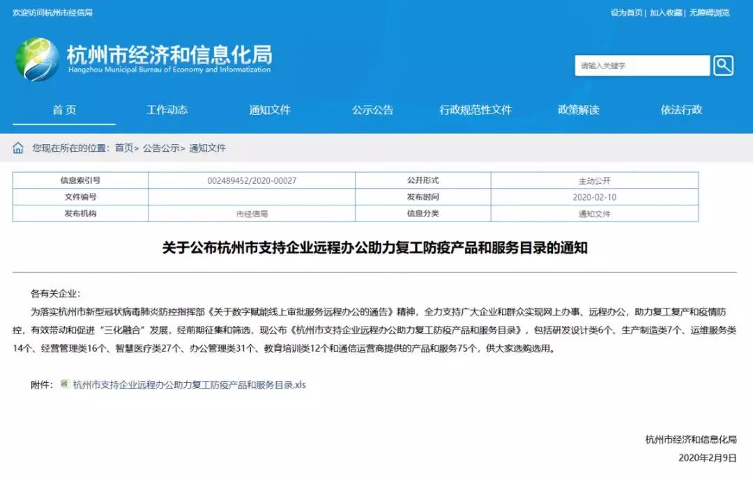Click the home icon in breadcrumb bar

point(18,148)
